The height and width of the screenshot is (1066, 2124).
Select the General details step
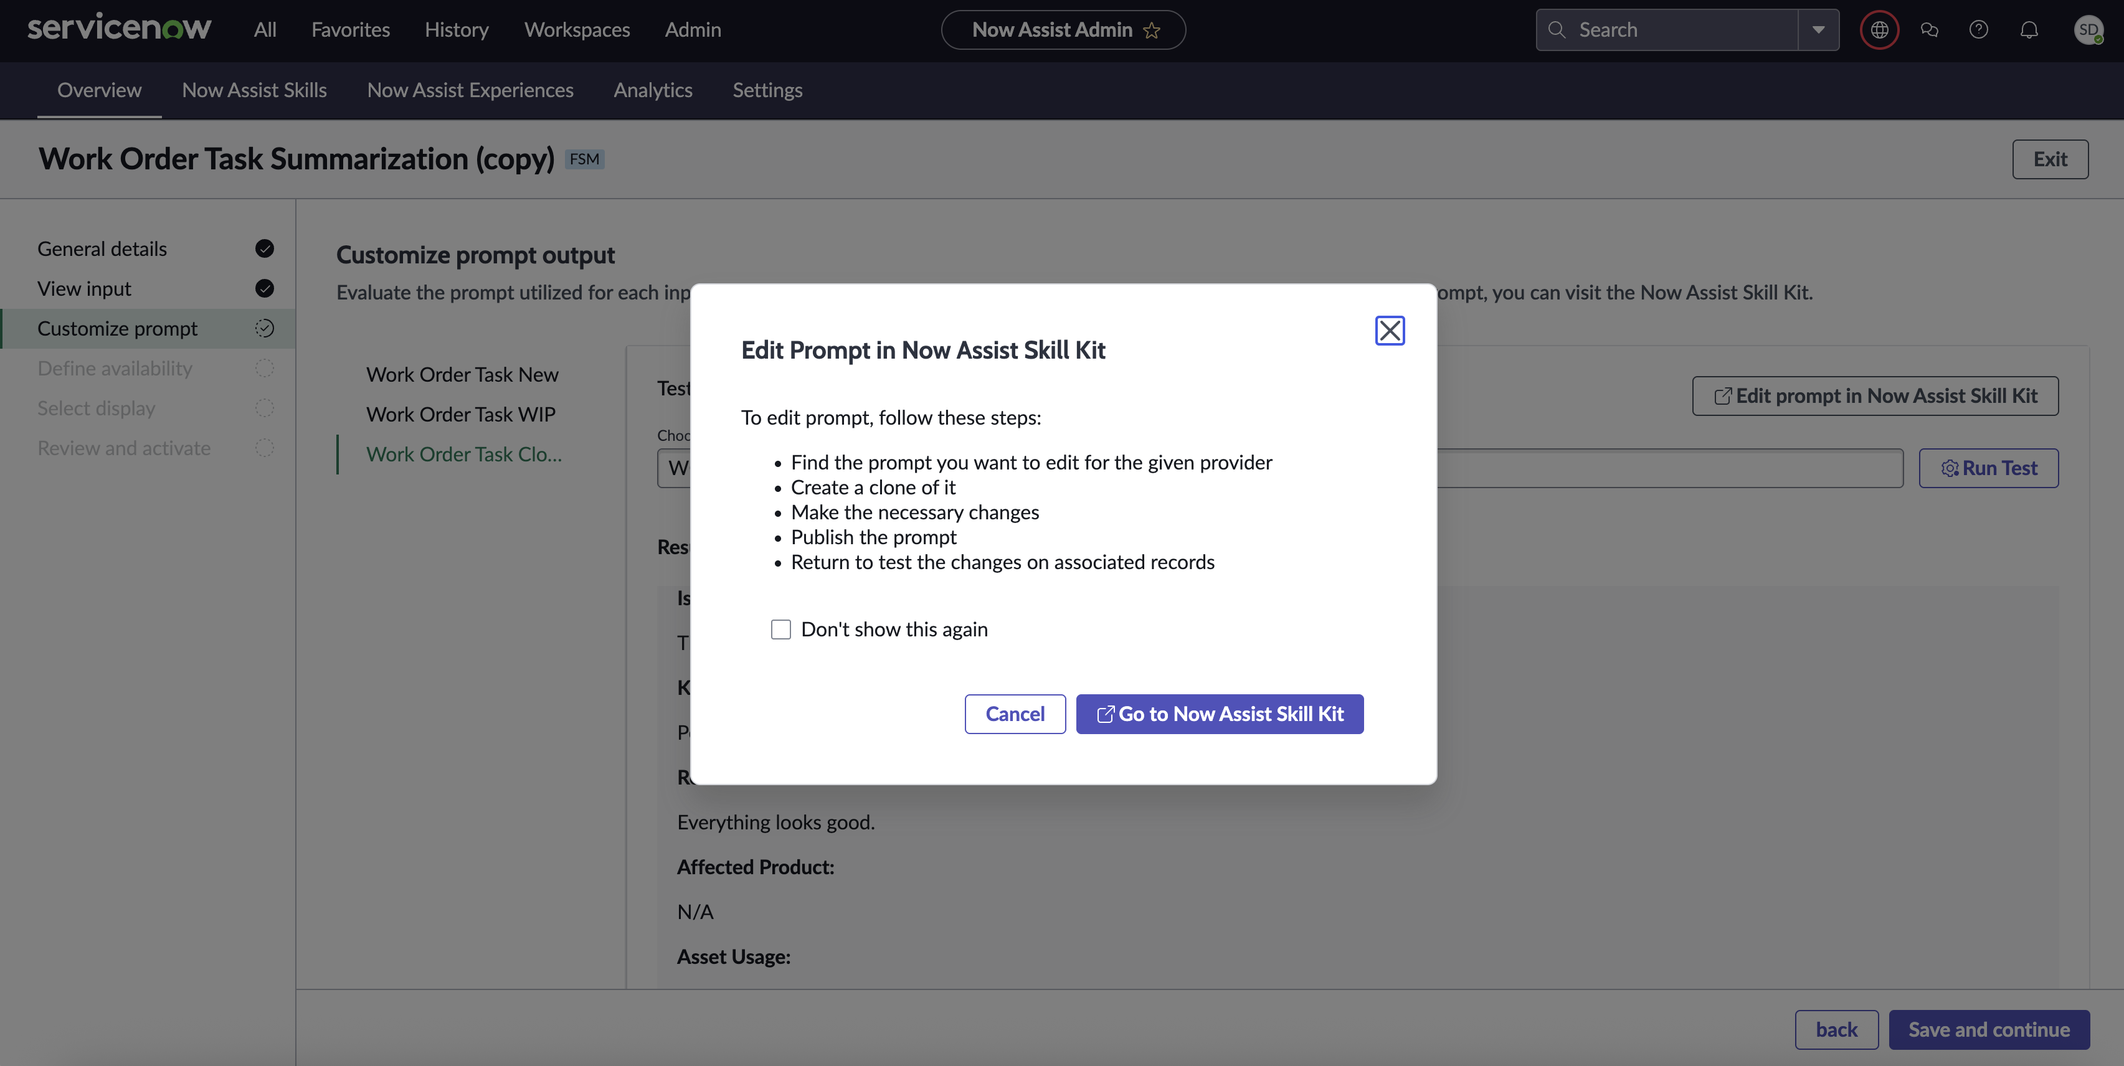coord(148,249)
